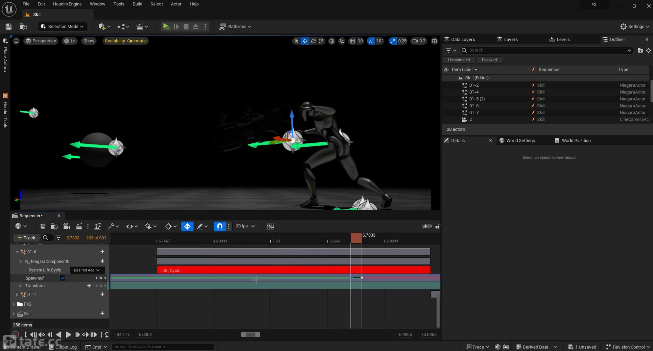Play the Sequencer forward
This screenshot has width=653, height=351.
tap(68, 335)
